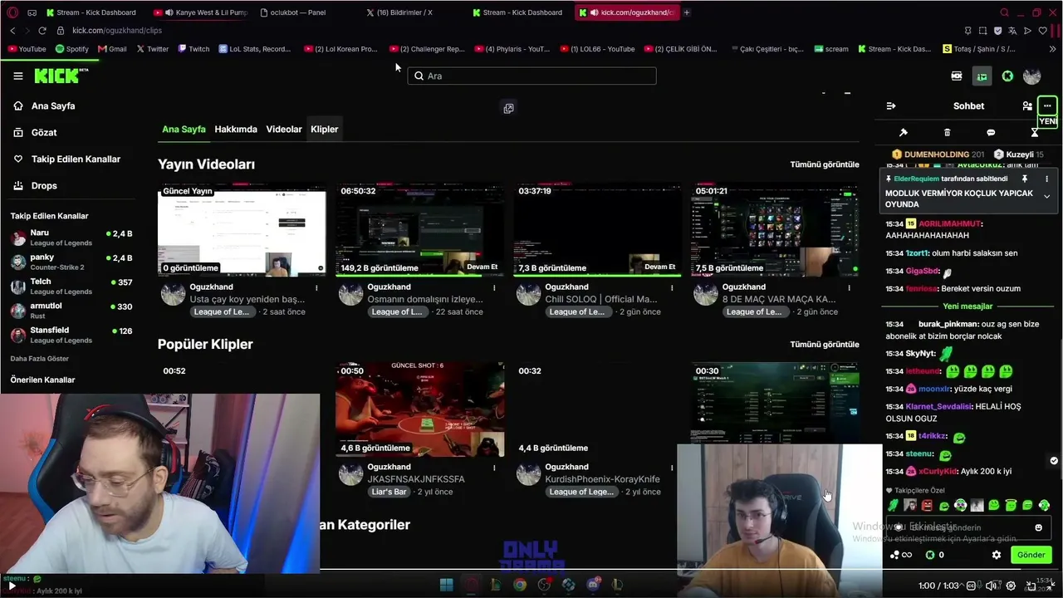Click the slow mode hourglass icon
Viewport: 1063px width, 598px height.
(1035, 133)
